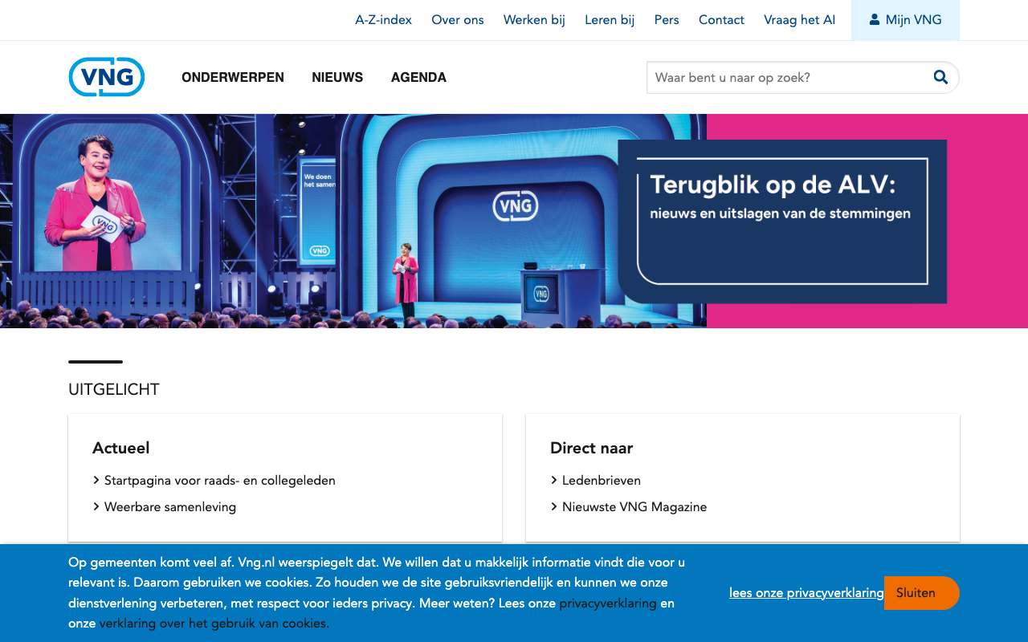Open Mijn VNG login button
The height and width of the screenshot is (642, 1028).
click(x=905, y=20)
